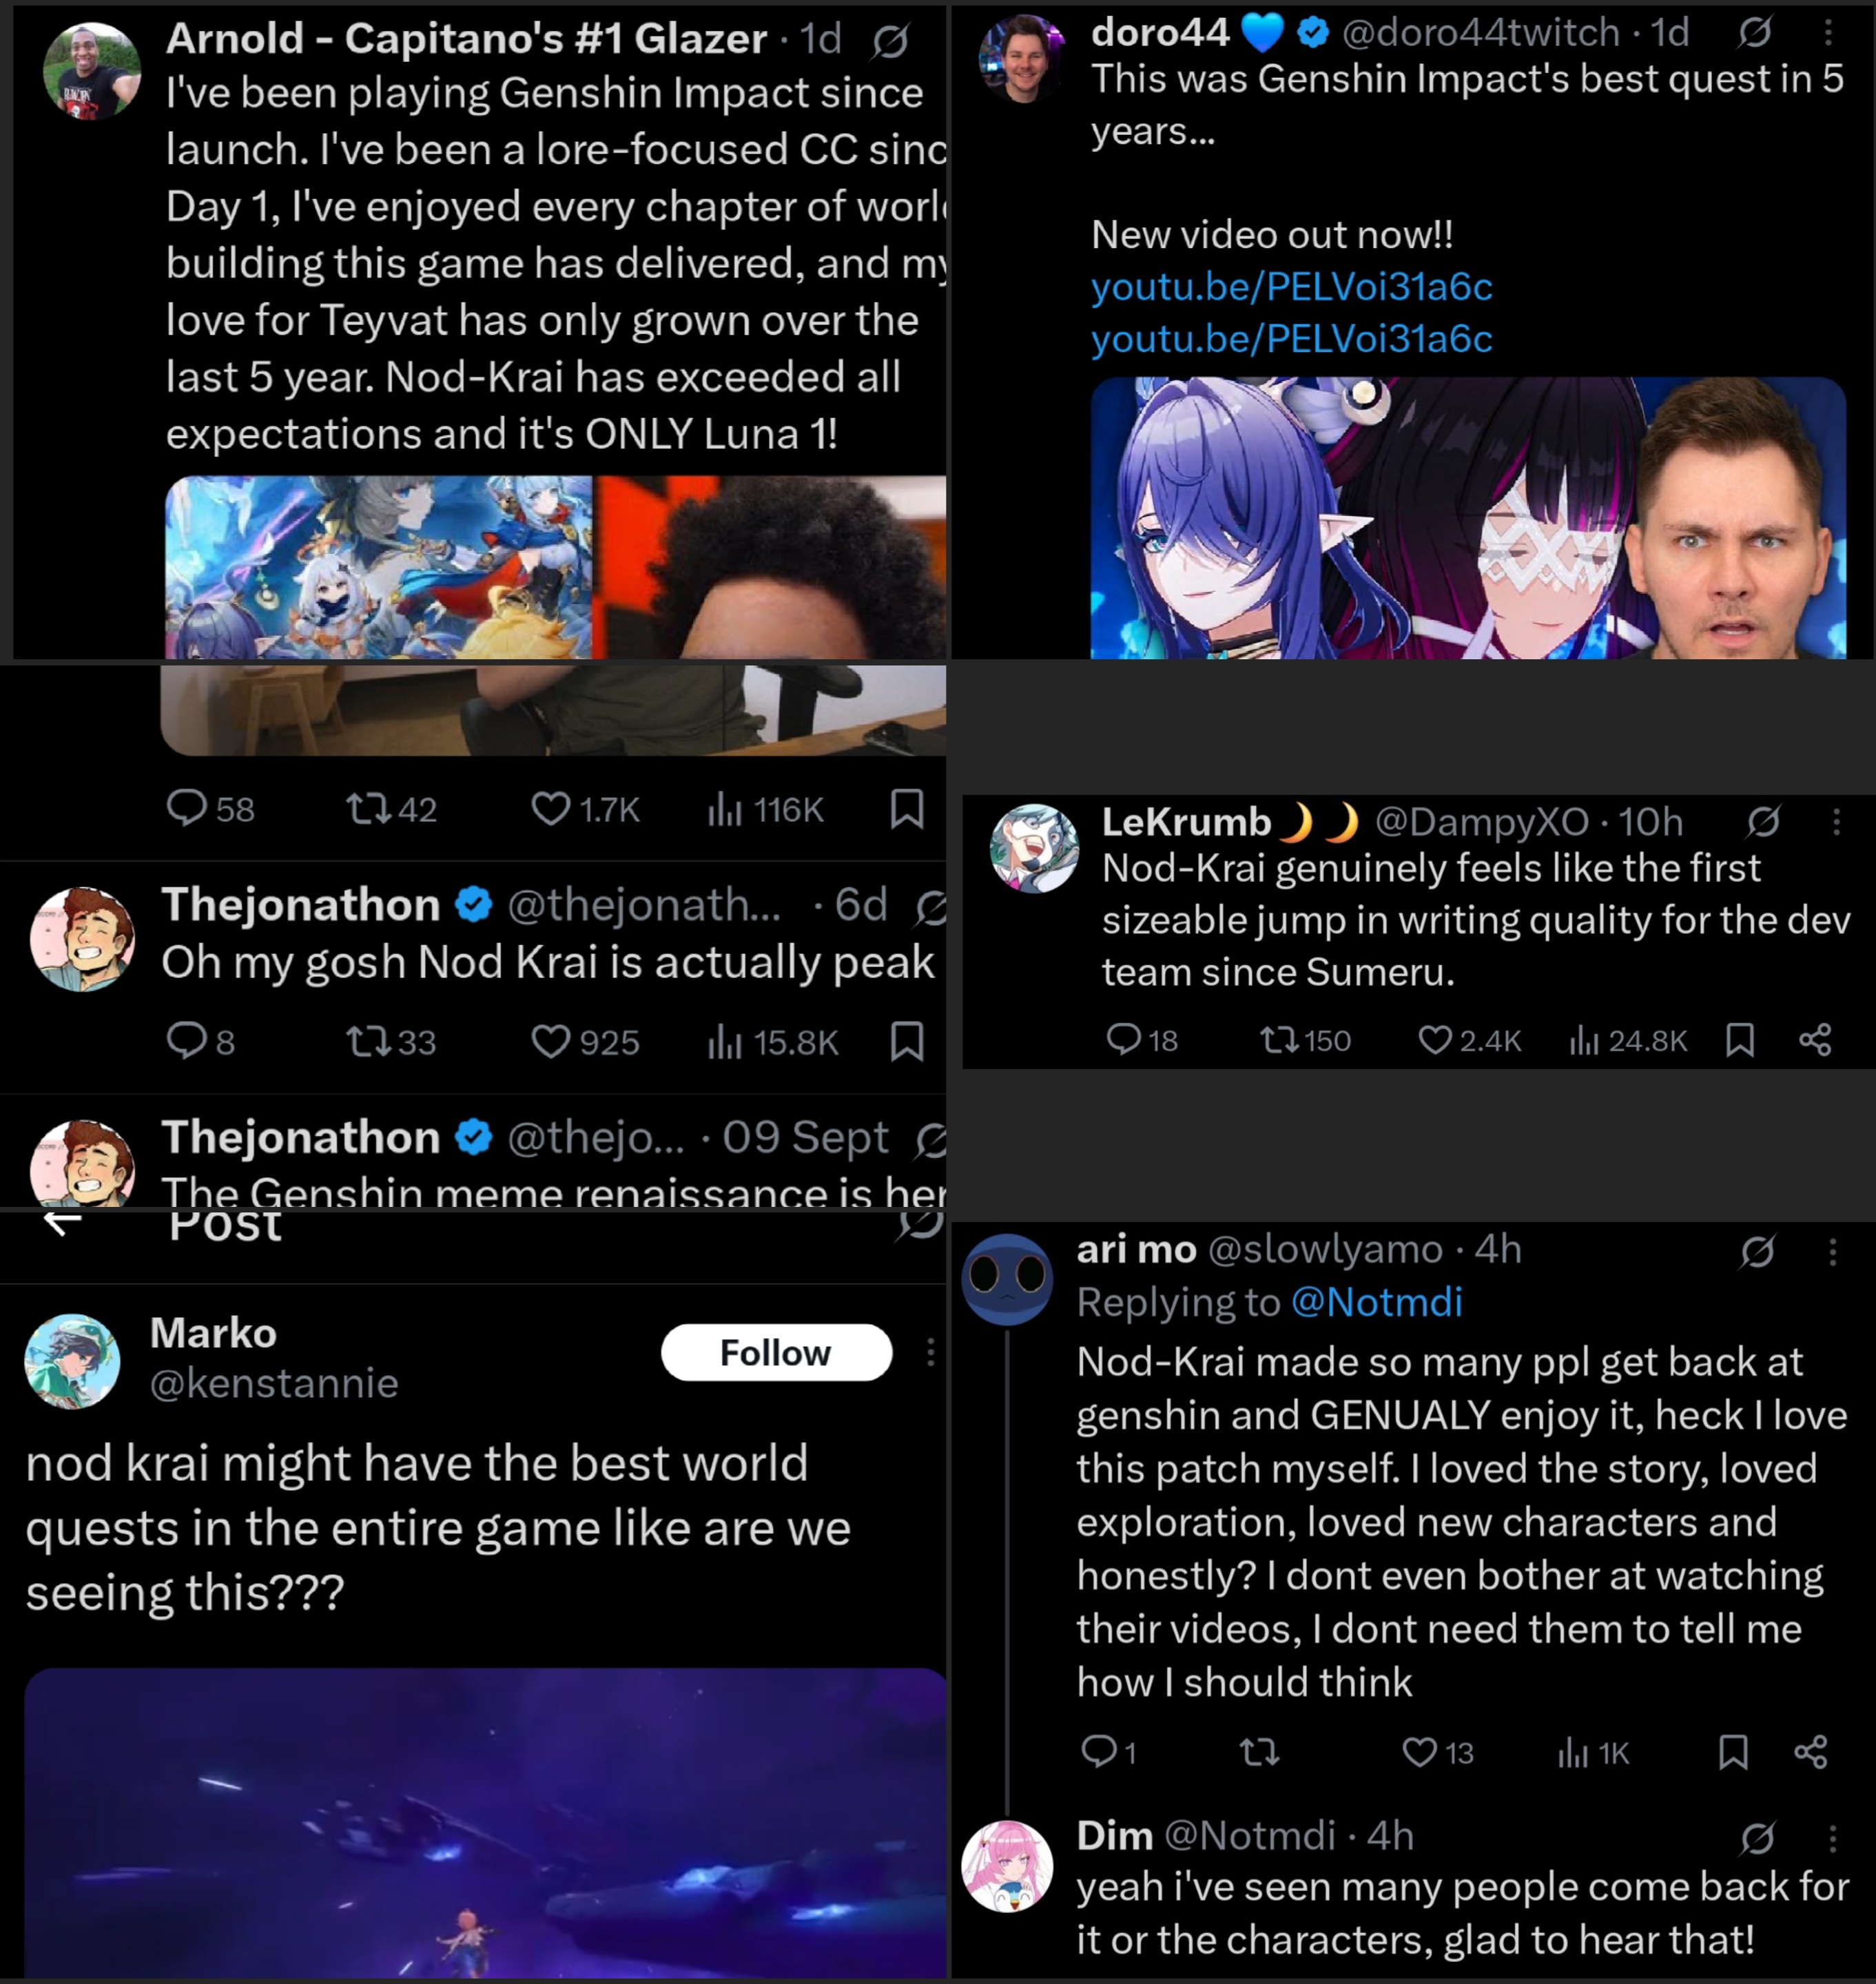Go back using the Post arrow
The width and height of the screenshot is (1876, 1984).
(62, 1222)
